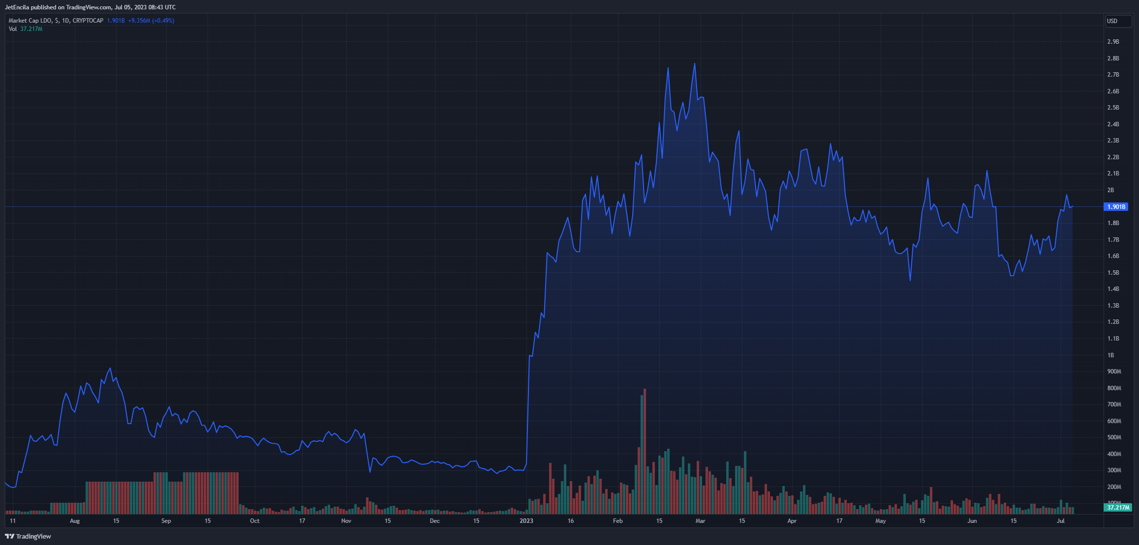
Task: Click the +9.356M (+0.49%) change value
Action: tap(151, 21)
